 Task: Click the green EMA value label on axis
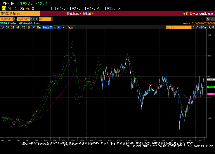tap(211, 87)
